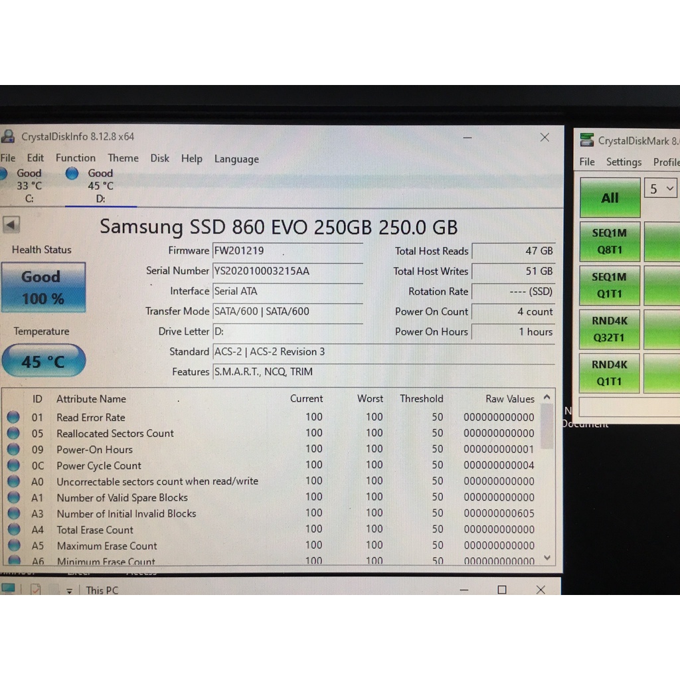This screenshot has width=680, height=680.
Task: Go to previous disk with left arrow button
Action: point(11,224)
